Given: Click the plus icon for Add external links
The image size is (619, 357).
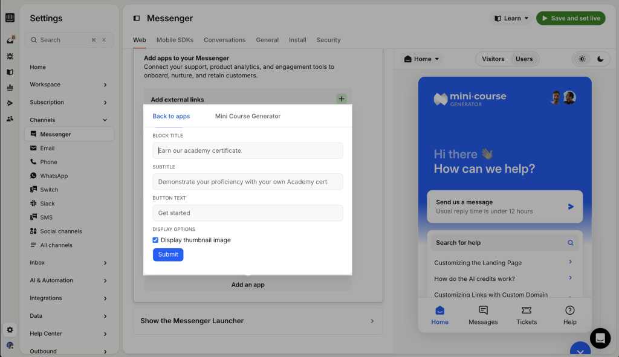Looking at the screenshot, I should pyautogui.click(x=342, y=98).
